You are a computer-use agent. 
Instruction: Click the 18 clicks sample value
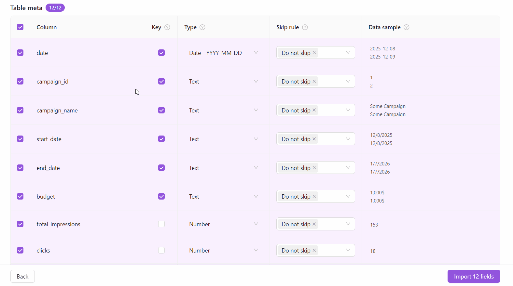click(x=373, y=251)
